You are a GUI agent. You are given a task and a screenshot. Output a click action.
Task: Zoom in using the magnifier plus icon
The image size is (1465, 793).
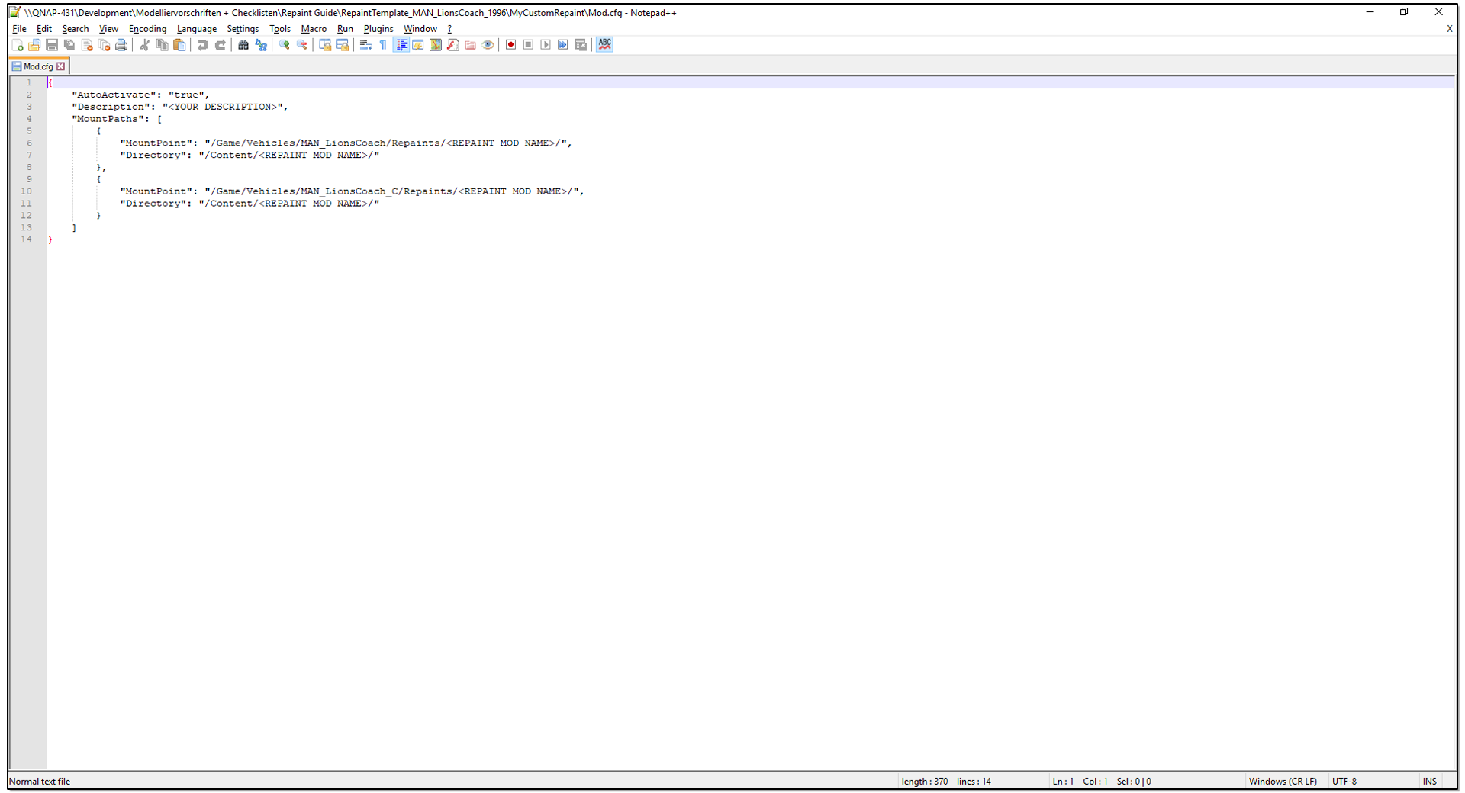pos(285,45)
